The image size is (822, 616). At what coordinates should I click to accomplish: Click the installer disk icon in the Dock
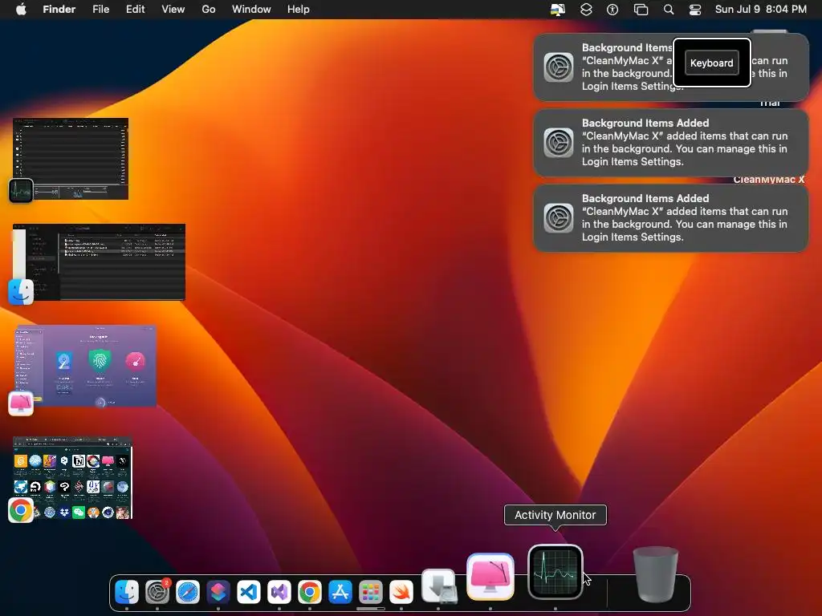point(439,586)
